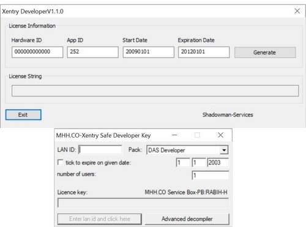Click the expiry year field showing 2003

click(218, 163)
